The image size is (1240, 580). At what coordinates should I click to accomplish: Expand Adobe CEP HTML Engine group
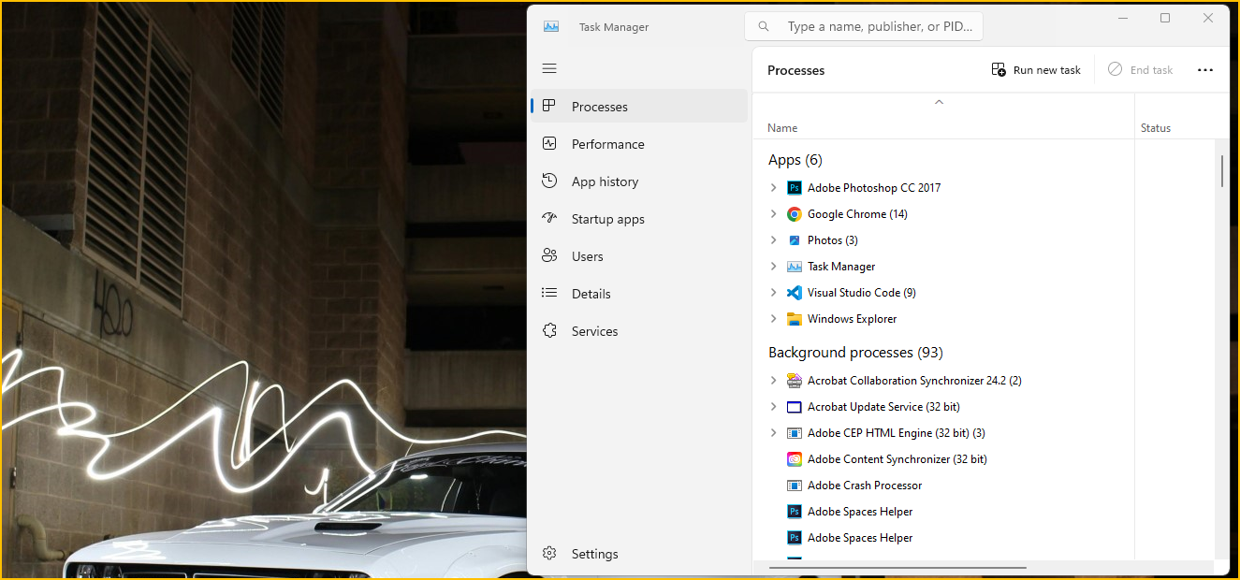click(773, 433)
